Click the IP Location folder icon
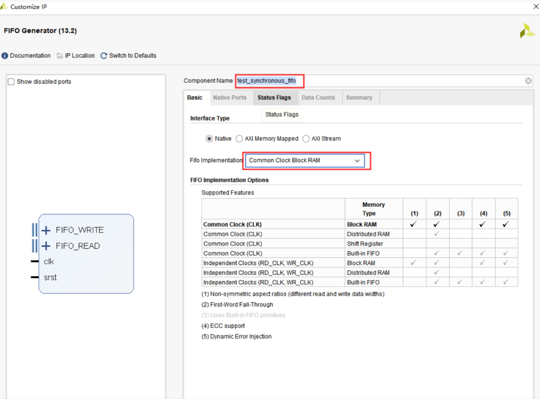 (60, 56)
